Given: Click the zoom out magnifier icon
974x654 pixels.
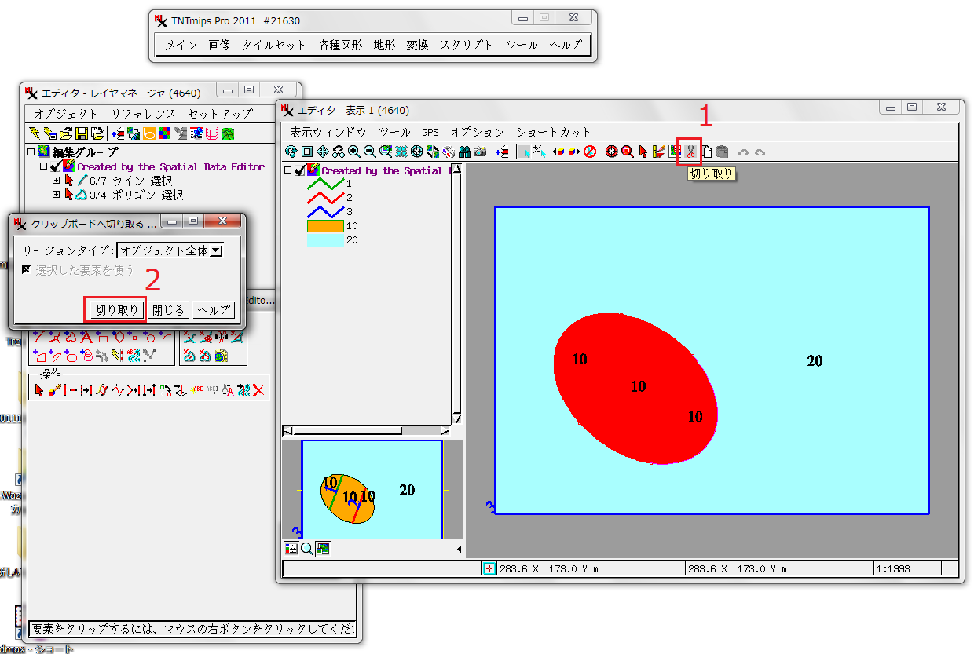Looking at the screenshot, I should click(x=369, y=152).
